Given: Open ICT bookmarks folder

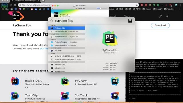Looking at the screenshot, I should pyautogui.click(x=128, y=9).
